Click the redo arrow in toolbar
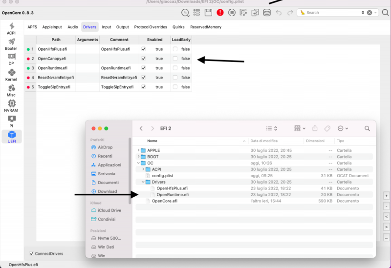 pyautogui.click(x=290, y=13)
